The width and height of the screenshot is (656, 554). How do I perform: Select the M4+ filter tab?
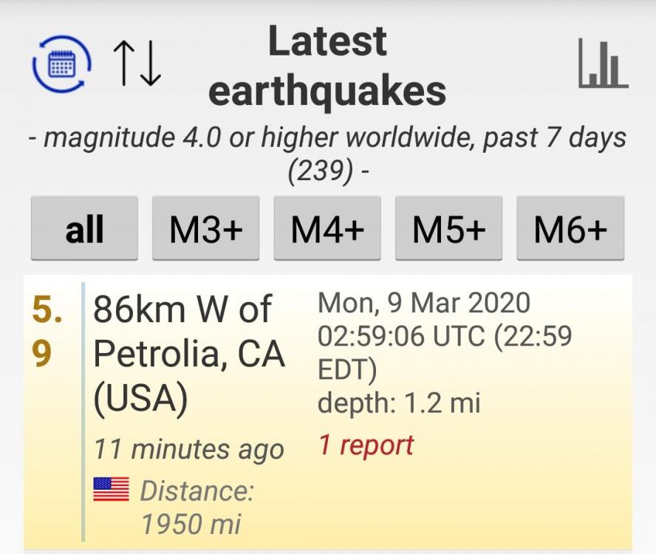click(327, 228)
